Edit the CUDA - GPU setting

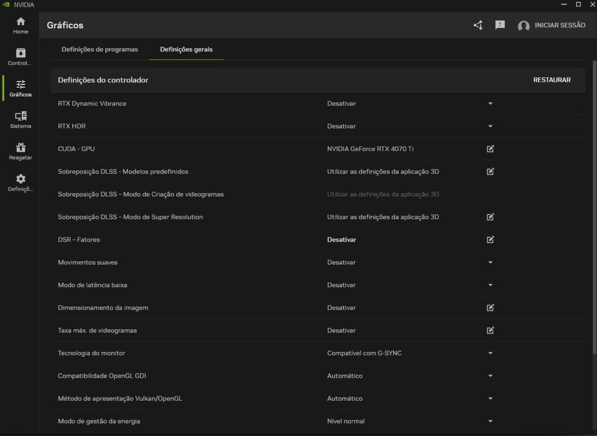pos(490,149)
